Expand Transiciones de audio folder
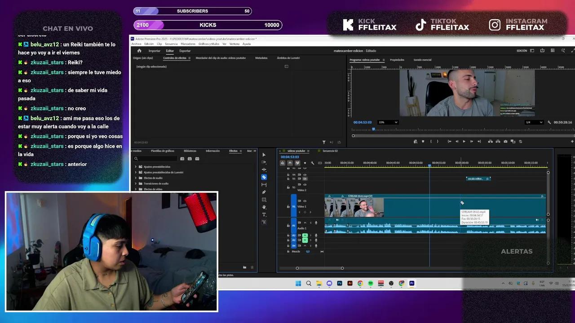 [x=136, y=183]
